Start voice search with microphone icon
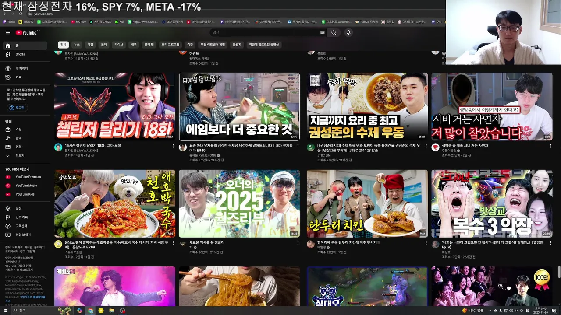Screen dimensions: 561x315 point(348,33)
